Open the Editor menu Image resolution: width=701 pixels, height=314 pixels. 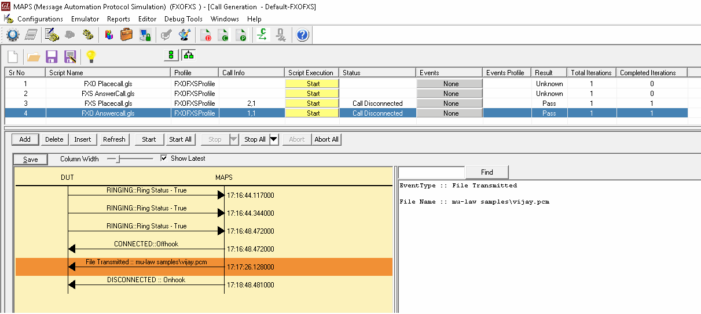click(x=148, y=19)
